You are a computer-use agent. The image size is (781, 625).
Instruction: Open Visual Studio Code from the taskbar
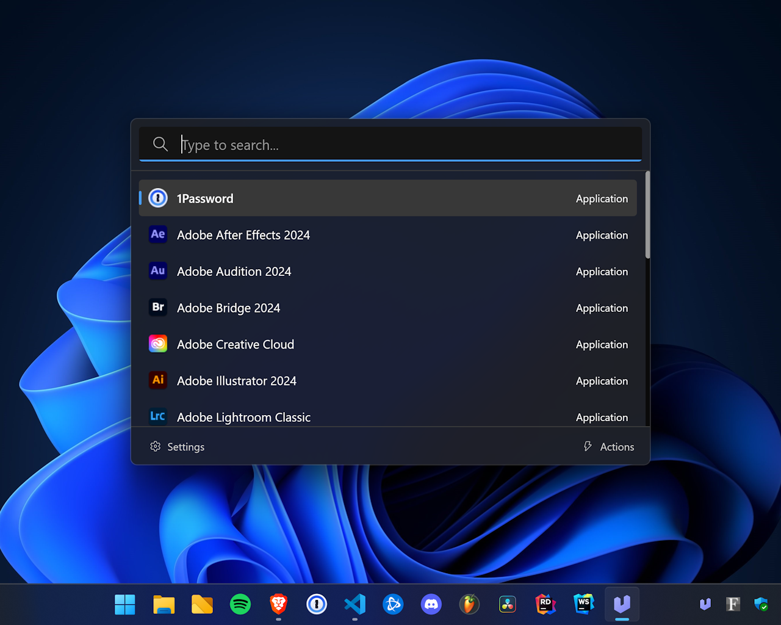tap(355, 604)
